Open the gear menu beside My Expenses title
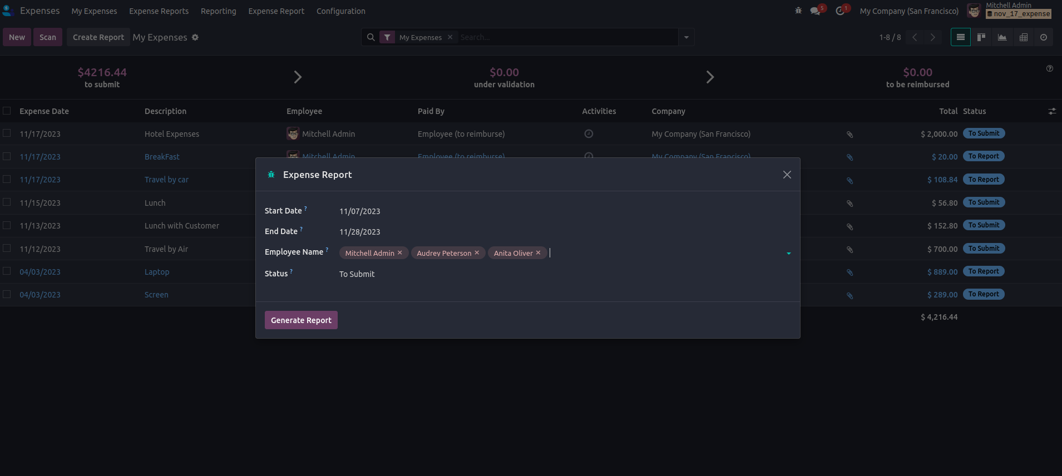The height and width of the screenshot is (476, 1062). point(195,37)
